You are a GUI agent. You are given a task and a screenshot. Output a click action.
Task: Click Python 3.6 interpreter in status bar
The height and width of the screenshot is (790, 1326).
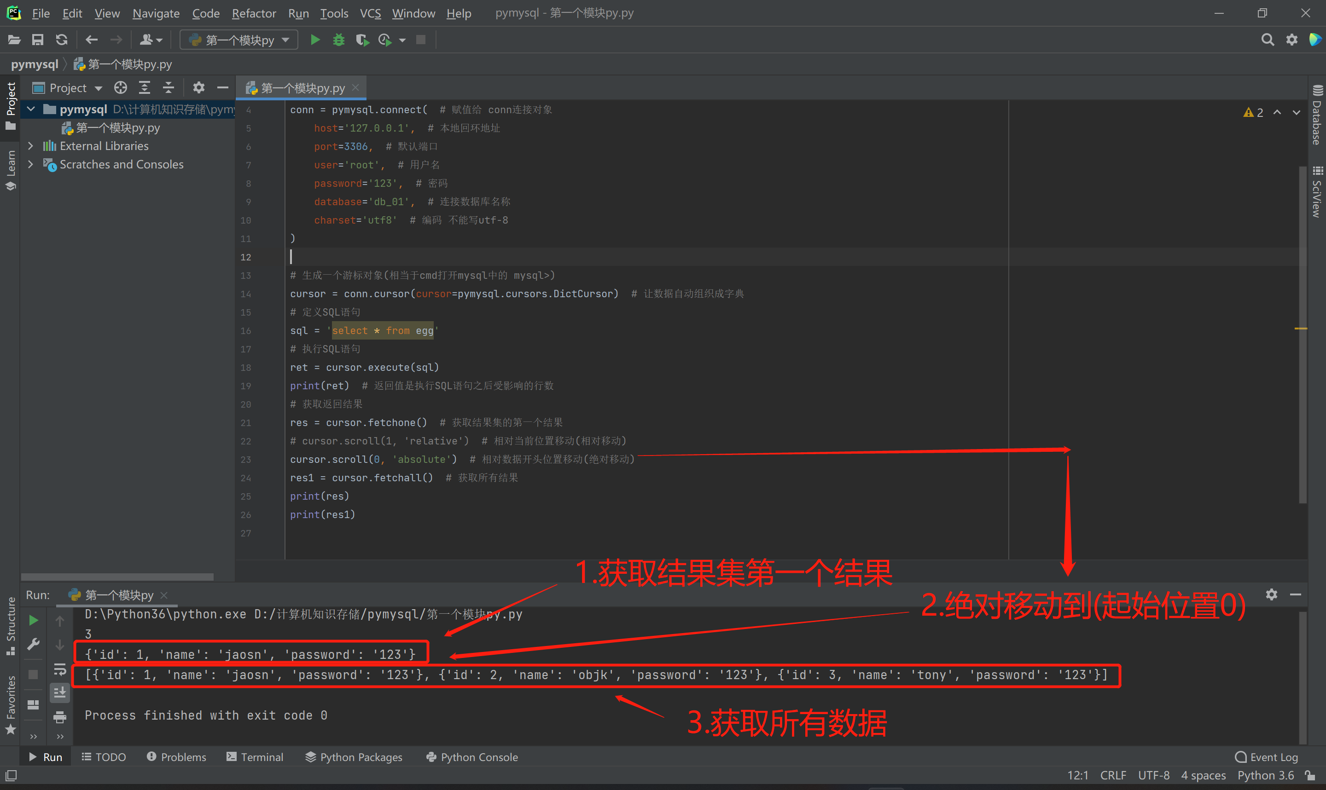[1265, 776]
